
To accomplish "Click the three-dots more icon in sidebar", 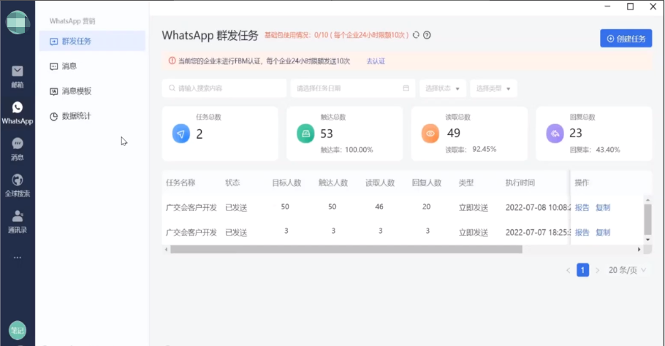I will 18,258.
